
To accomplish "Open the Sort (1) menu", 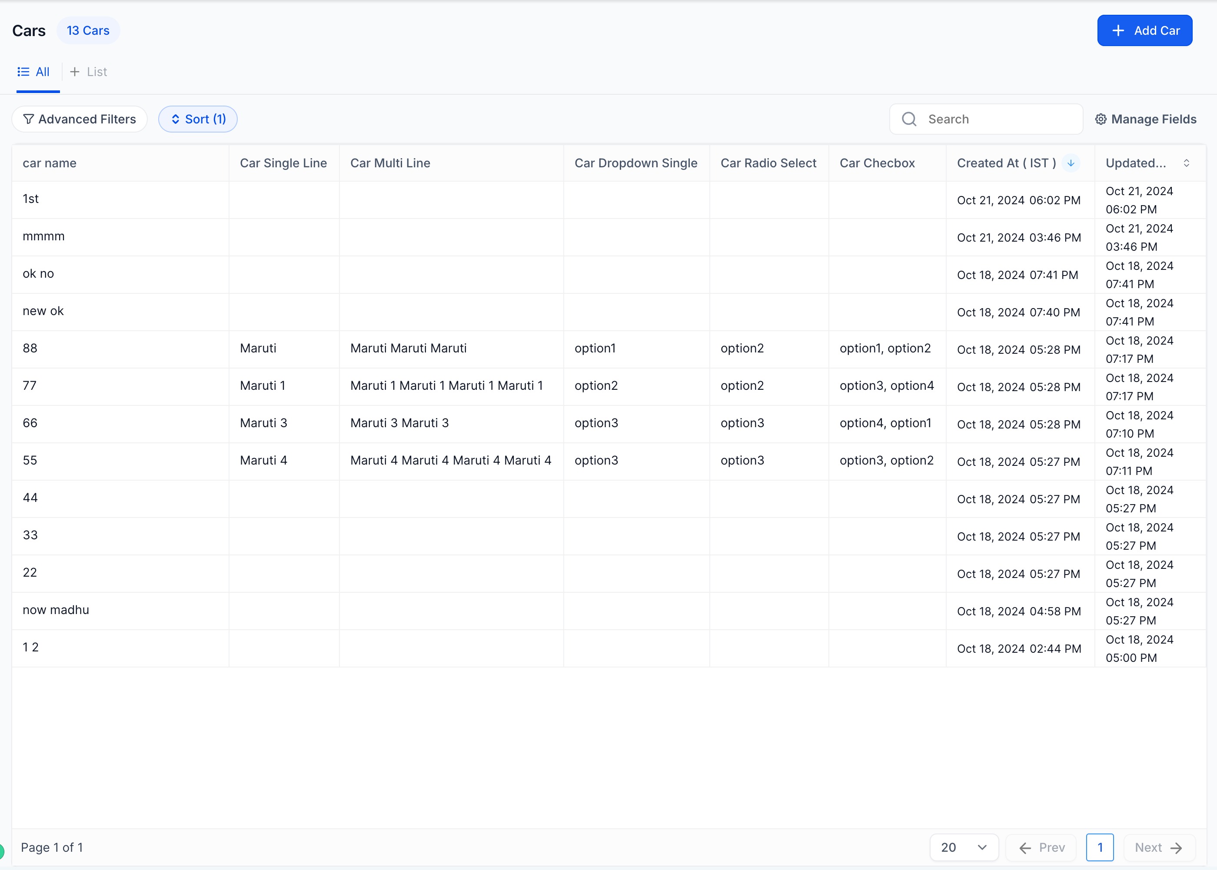I will (198, 119).
